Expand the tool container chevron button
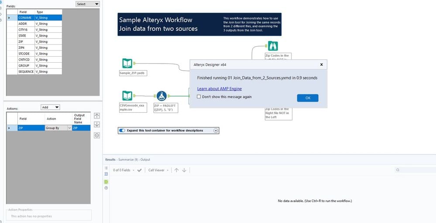 [216, 131]
